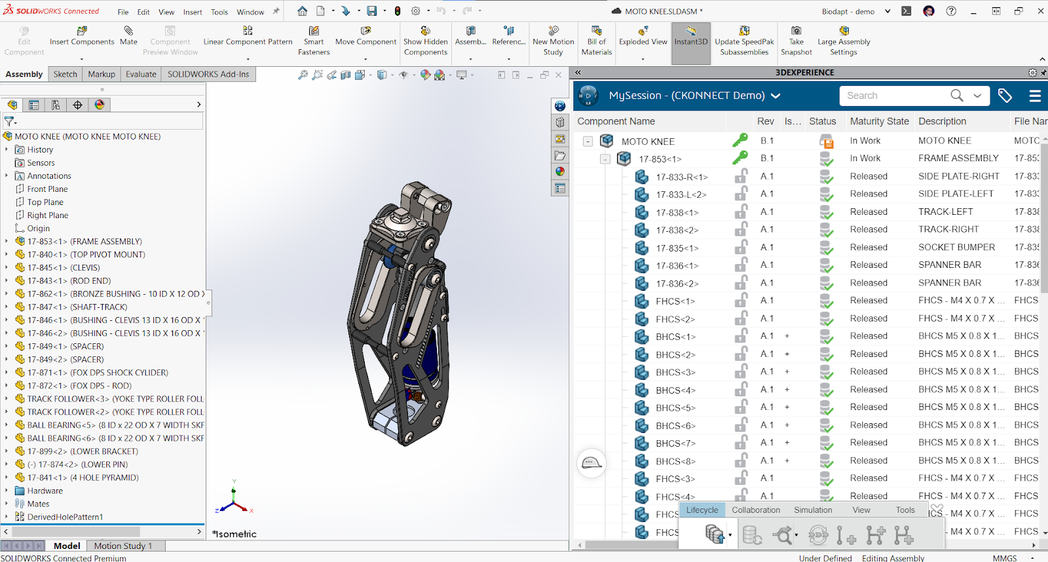The image size is (1048, 562).
Task: Start a New Motion Study
Action: pyautogui.click(x=553, y=41)
